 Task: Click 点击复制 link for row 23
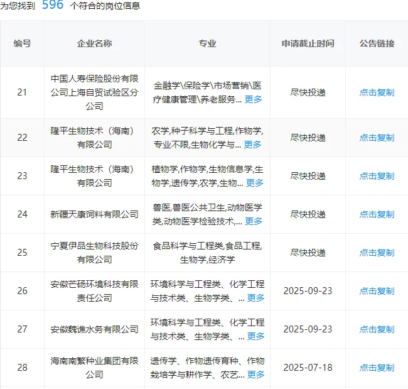[377, 176]
